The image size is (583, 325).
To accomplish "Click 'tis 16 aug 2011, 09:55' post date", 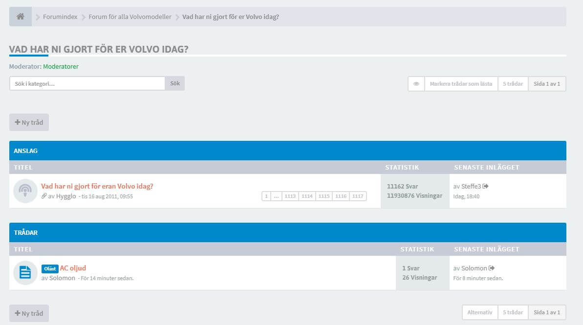I will click(107, 196).
